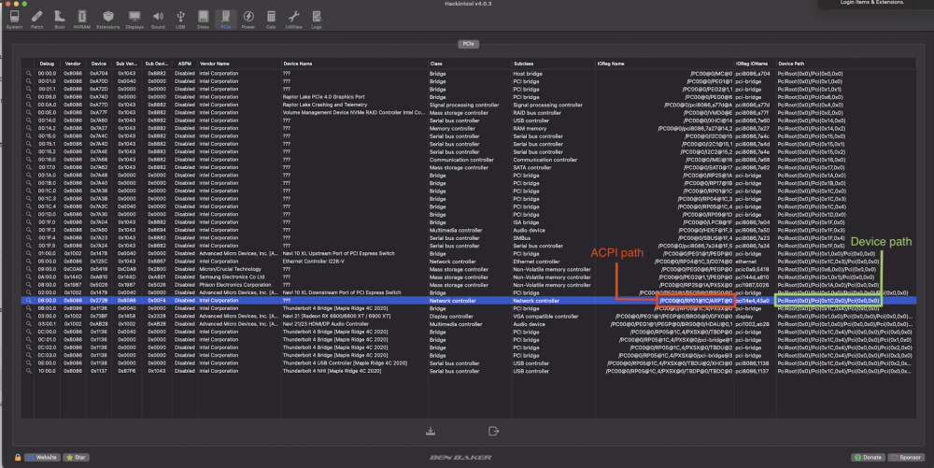Click magnifier icon for device 00:14.0
The image size is (934, 468).
28,121
